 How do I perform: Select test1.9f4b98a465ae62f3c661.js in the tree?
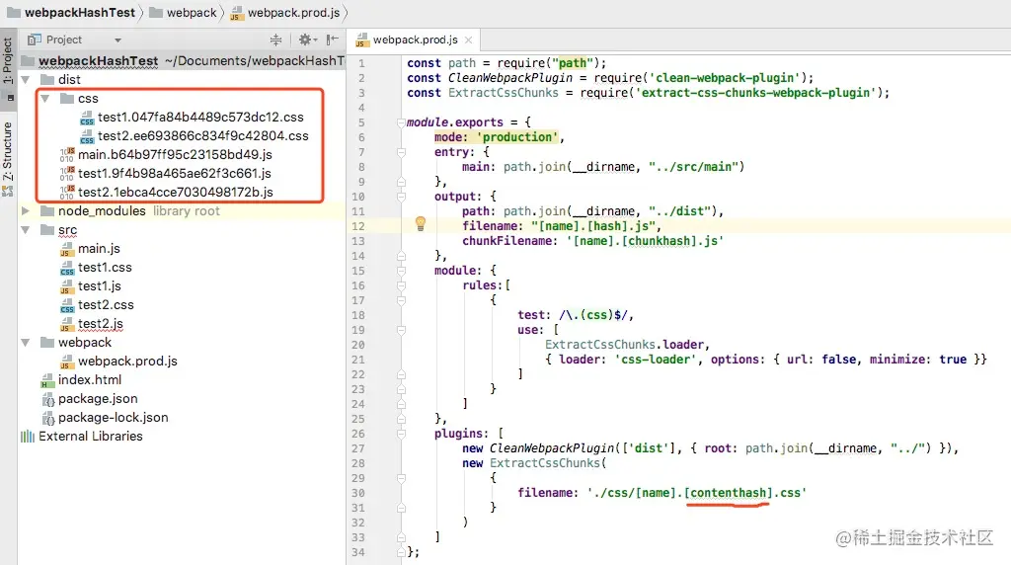tap(174, 174)
